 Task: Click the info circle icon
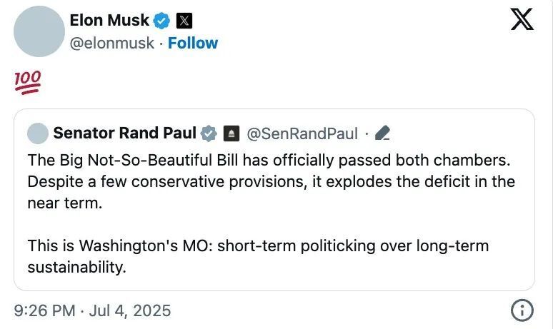pos(522,310)
